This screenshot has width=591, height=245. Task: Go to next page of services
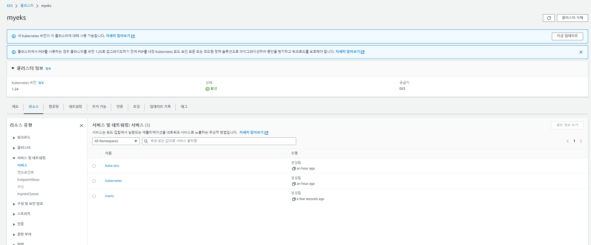click(581, 141)
